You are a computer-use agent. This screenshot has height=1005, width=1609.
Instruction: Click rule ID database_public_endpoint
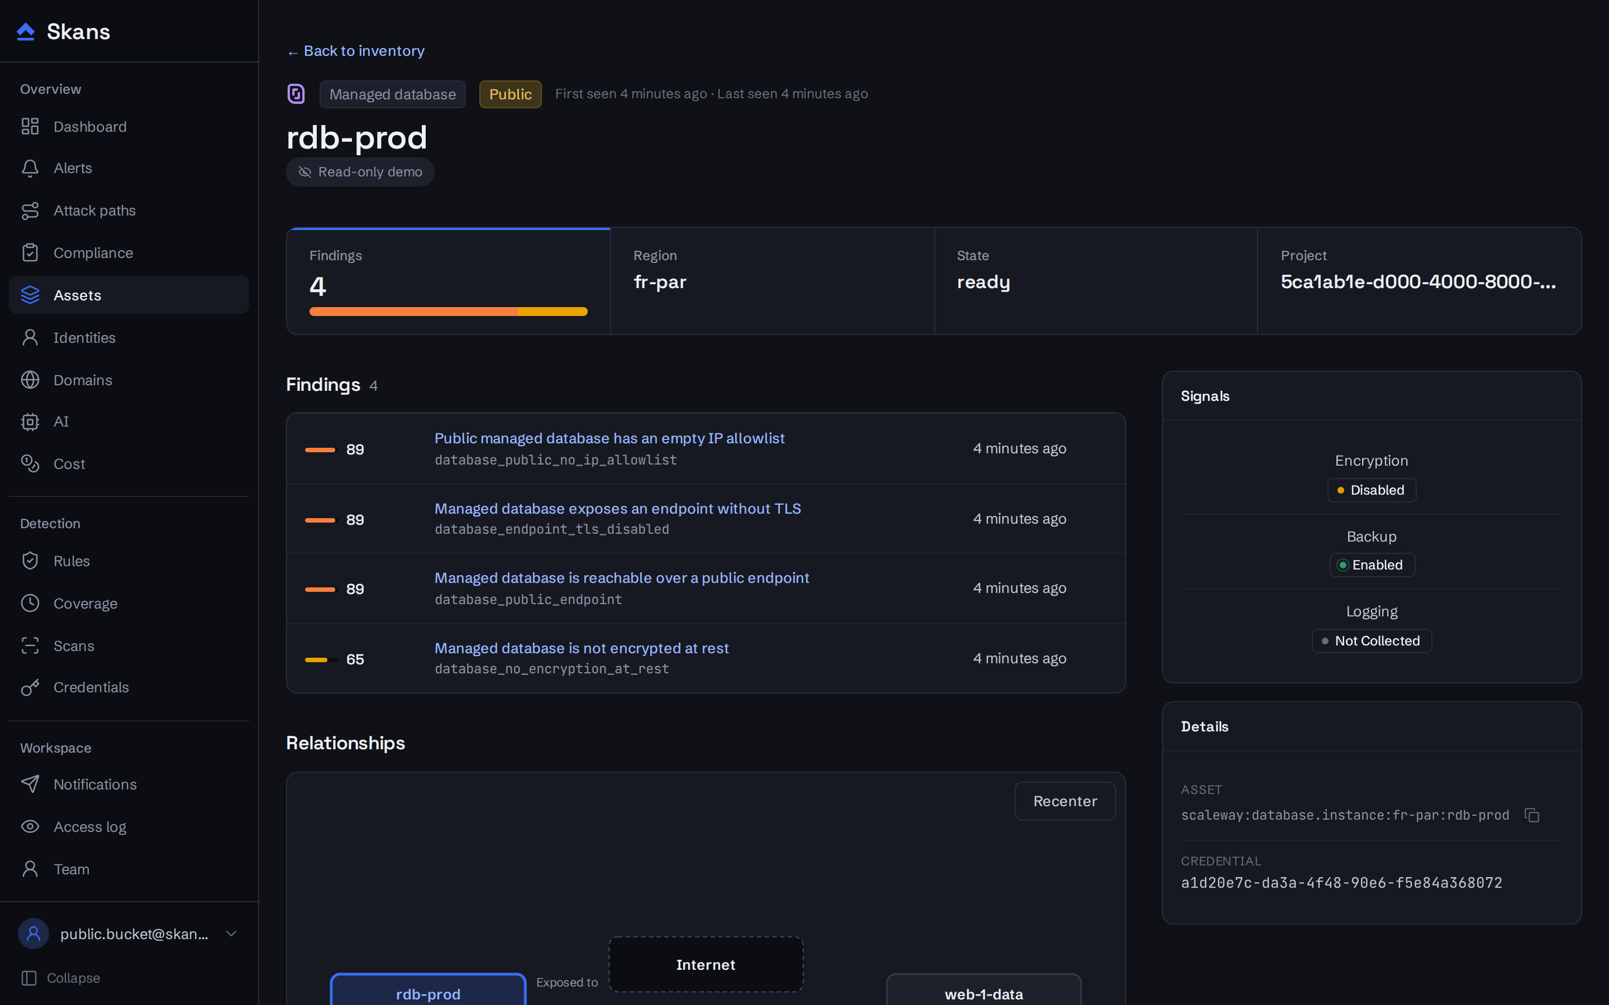pyautogui.click(x=528, y=600)
